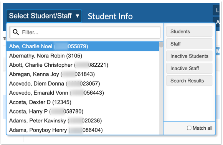Switch to the Students list
This screenshot has height=145, width=223.
point(189,31)
